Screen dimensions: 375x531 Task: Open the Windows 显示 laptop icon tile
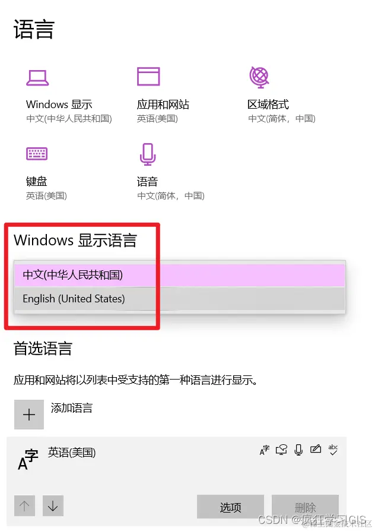point(37,78)
